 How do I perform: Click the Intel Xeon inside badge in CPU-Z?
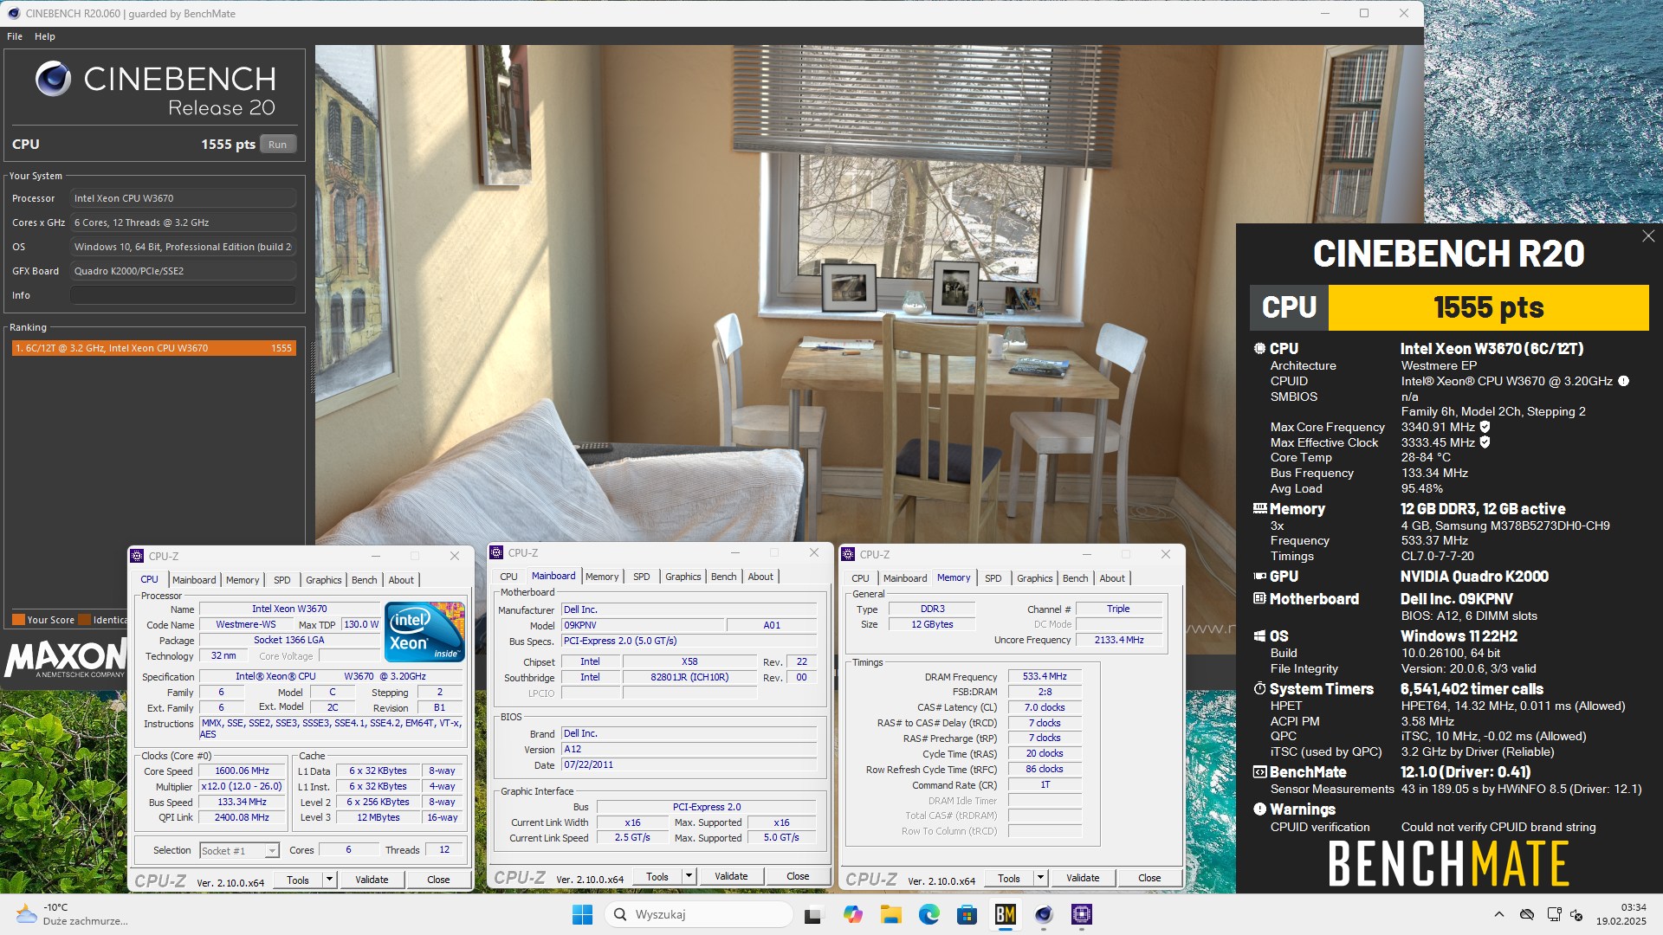(424, 632)
